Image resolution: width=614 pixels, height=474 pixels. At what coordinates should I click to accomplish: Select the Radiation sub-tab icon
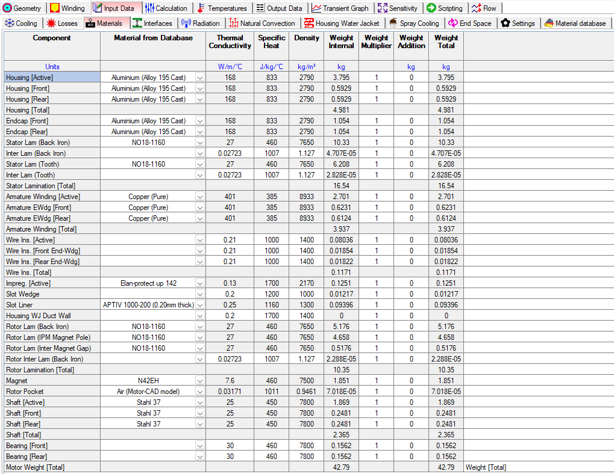point(186,23)
